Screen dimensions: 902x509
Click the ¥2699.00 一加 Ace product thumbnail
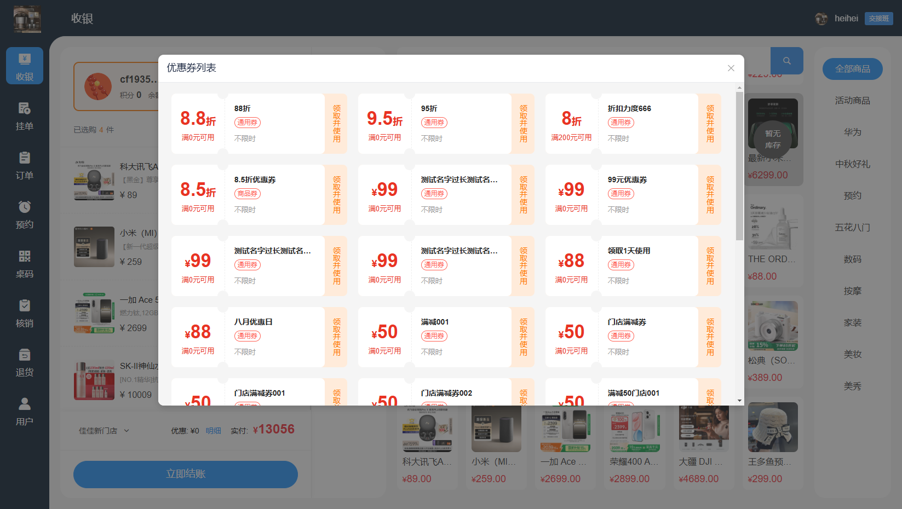click(x=565, y=429)
